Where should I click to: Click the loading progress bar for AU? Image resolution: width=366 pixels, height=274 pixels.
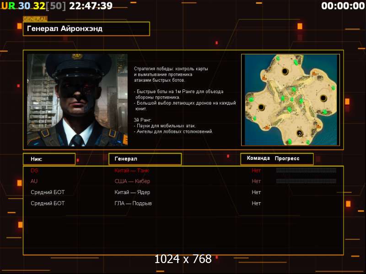[x=306, y=181]
